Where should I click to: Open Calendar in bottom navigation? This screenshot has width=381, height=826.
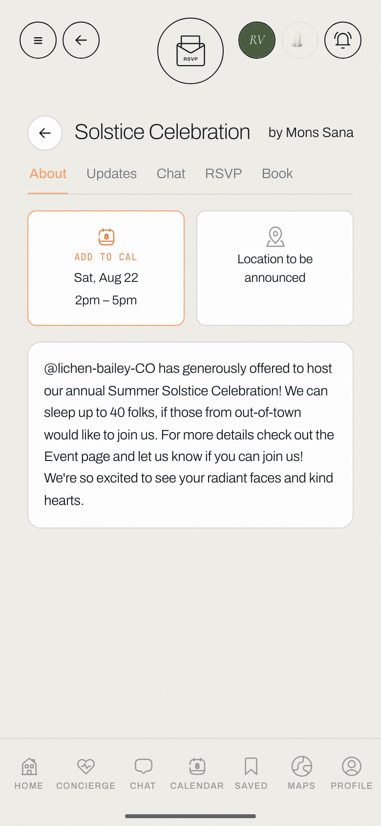[197, 773]
